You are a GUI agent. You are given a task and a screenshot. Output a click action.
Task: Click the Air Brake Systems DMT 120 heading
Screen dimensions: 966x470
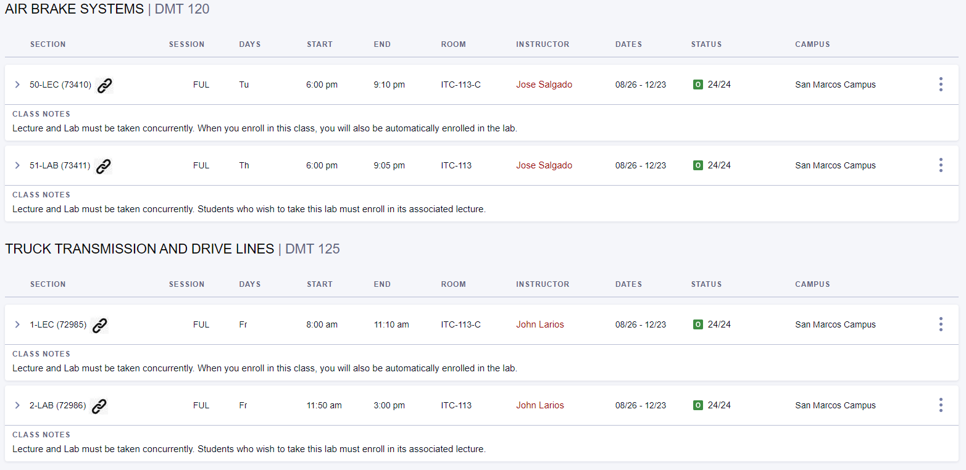107,9
